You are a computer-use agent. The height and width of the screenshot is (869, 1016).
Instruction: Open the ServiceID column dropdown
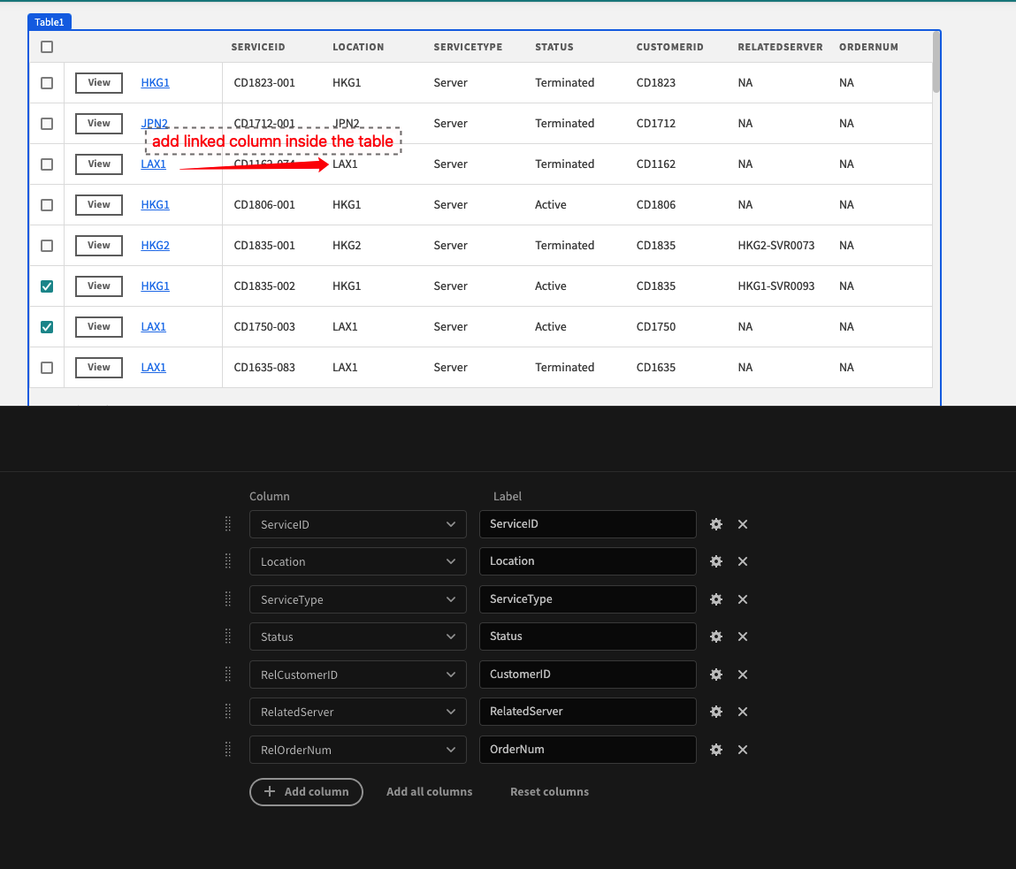click(x=357, y=524)
